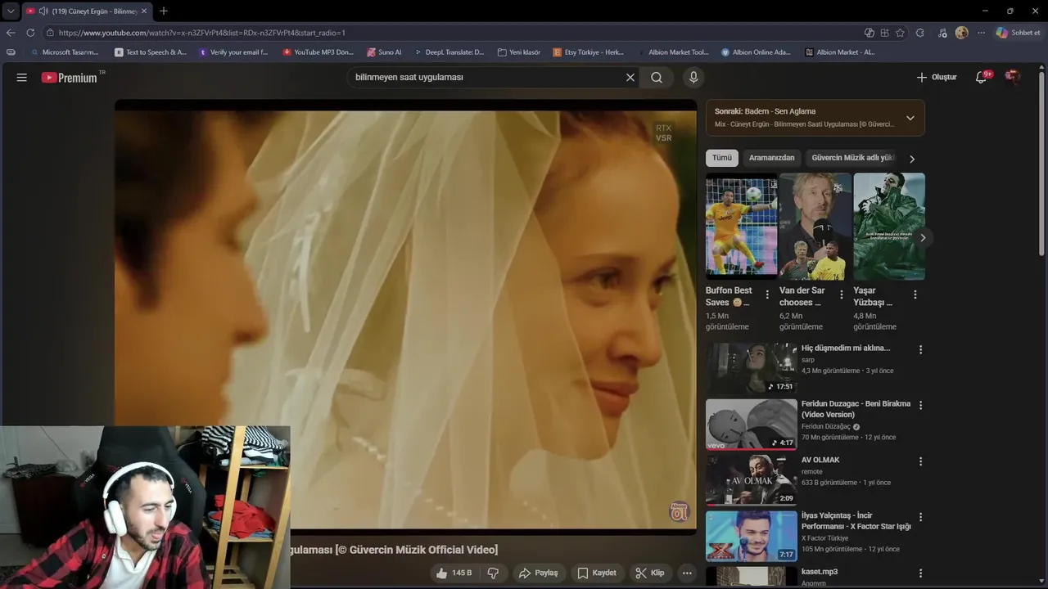Open Suno AI bookmark

384,52
